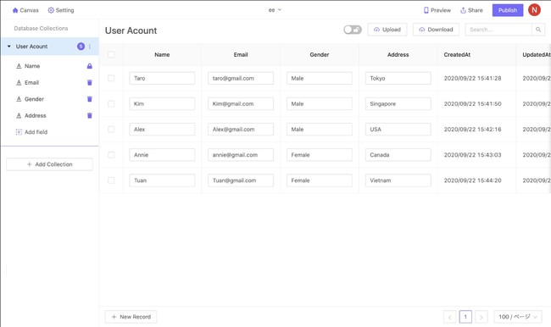Click the lock icon next to Name field

click(x=90, y=66)
